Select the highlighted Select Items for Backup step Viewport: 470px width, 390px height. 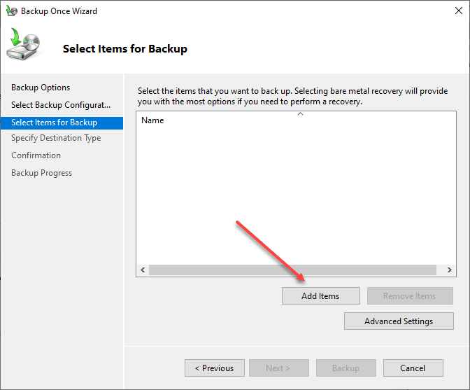point(54,123)
